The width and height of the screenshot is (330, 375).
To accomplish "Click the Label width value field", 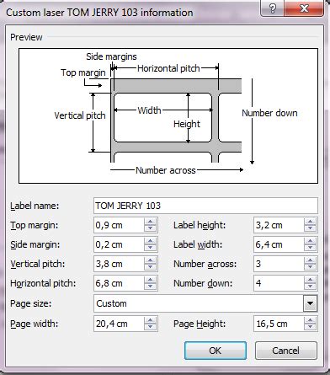I will [279, 244].
